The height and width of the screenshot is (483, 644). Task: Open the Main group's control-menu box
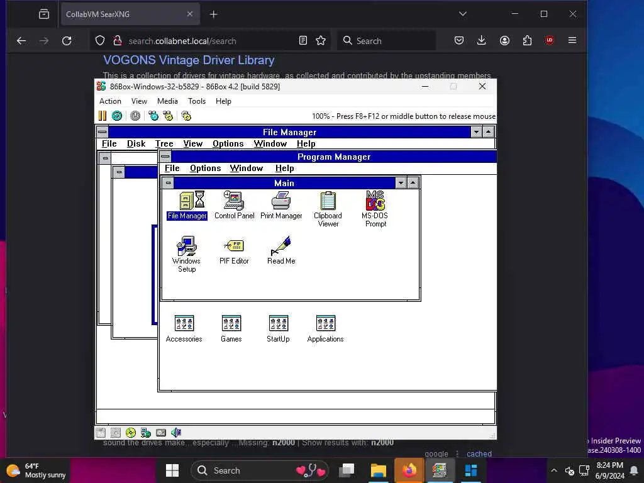pos(168,183)
